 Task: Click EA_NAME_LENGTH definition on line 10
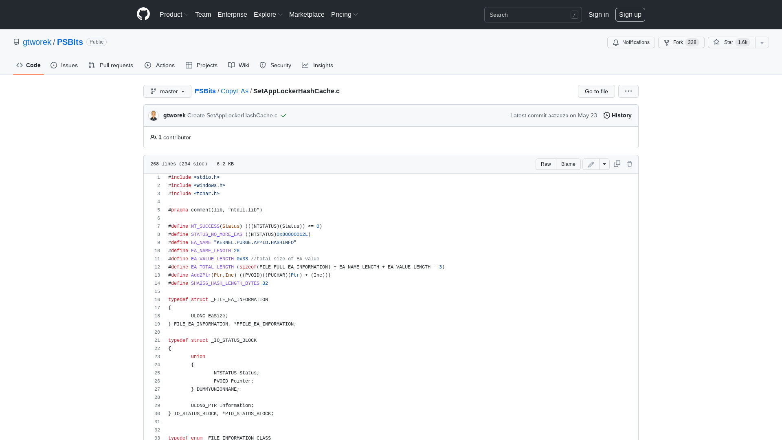click(211, 251)
